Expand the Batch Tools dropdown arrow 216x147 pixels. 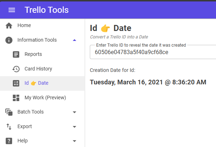[x=74, y=112]
